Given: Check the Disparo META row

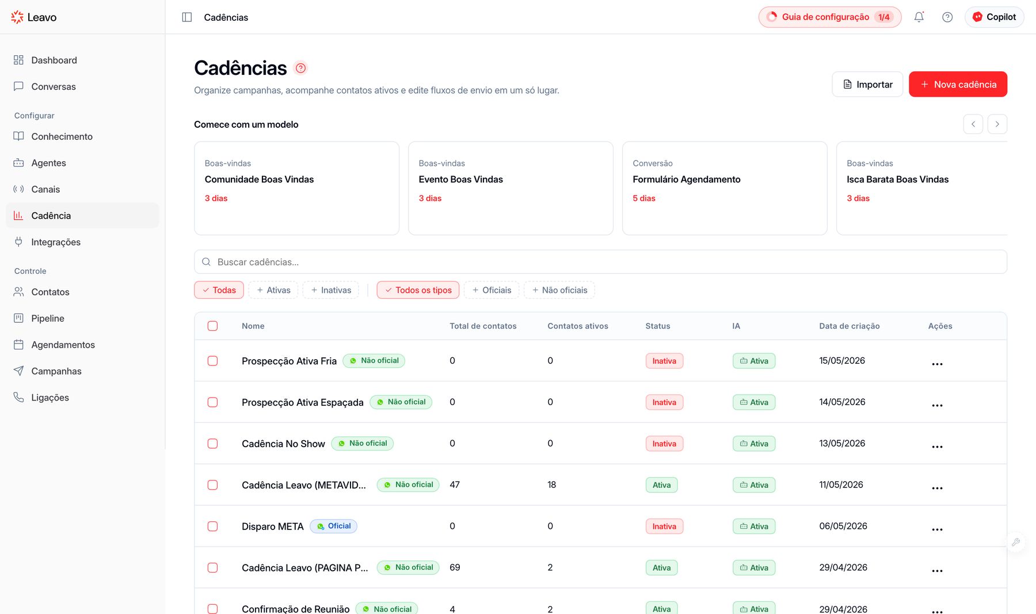Looking at the screenshot, I should point(212,527).
